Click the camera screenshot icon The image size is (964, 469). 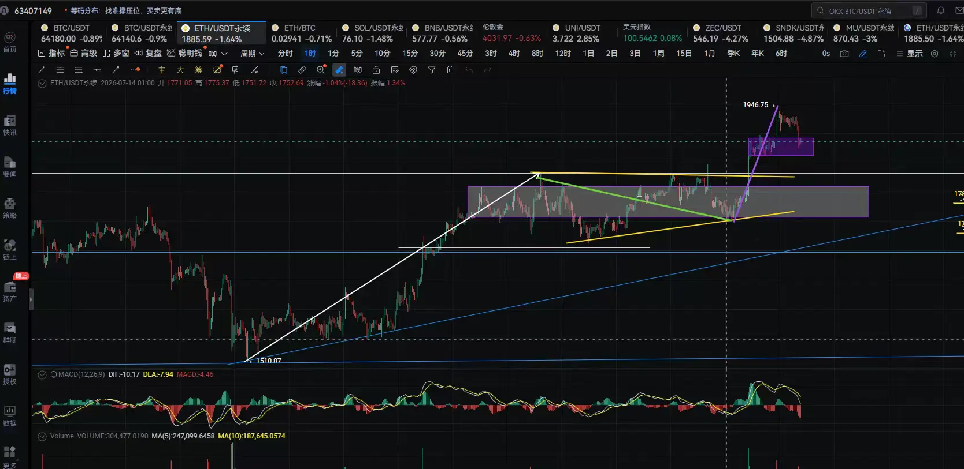point(844,54)
